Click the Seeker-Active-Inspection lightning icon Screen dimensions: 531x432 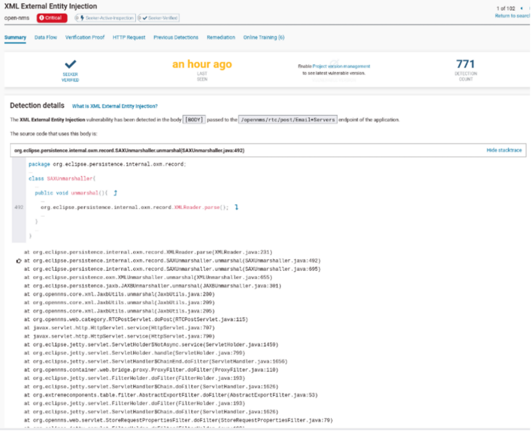[81, 18]
